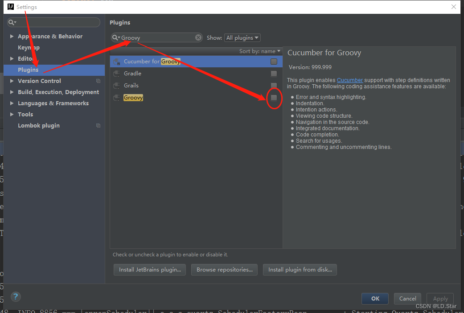Click the Lombok plugin project-level copy icon

coord(98,126)
